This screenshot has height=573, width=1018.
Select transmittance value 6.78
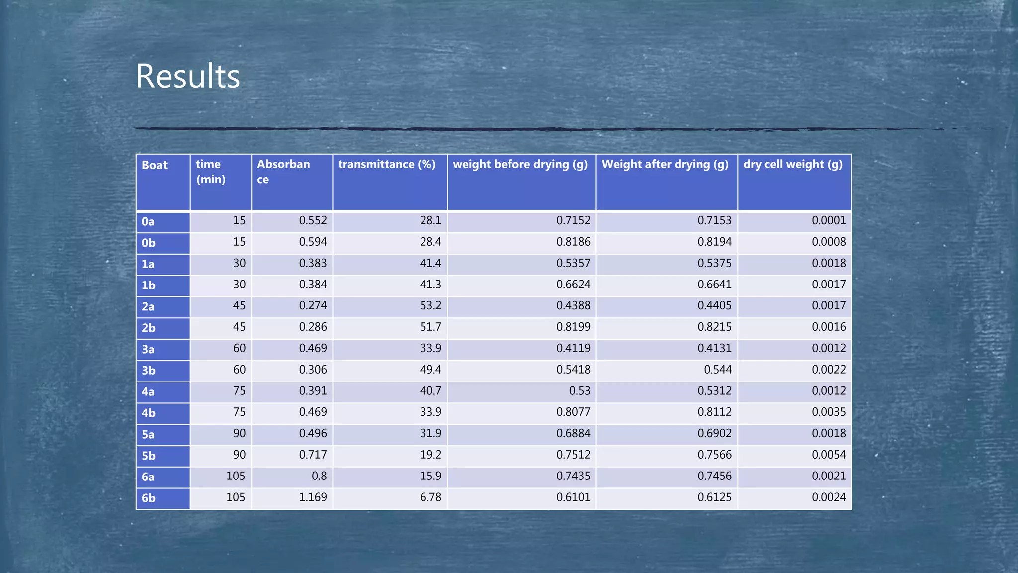pyautogui.click(x=430, y=497)
